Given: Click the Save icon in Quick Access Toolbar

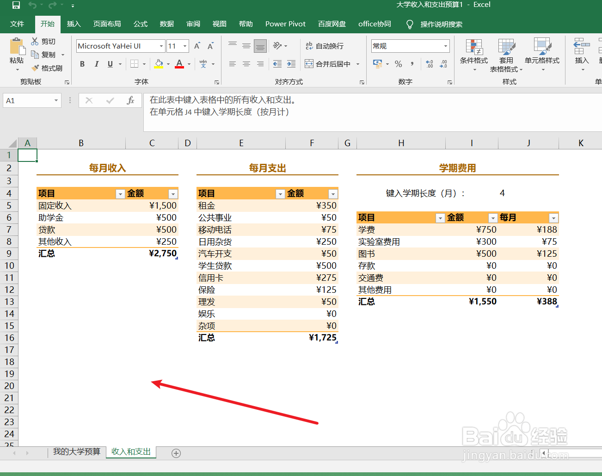Looking at the screenshot, I should tap(16, 6).
